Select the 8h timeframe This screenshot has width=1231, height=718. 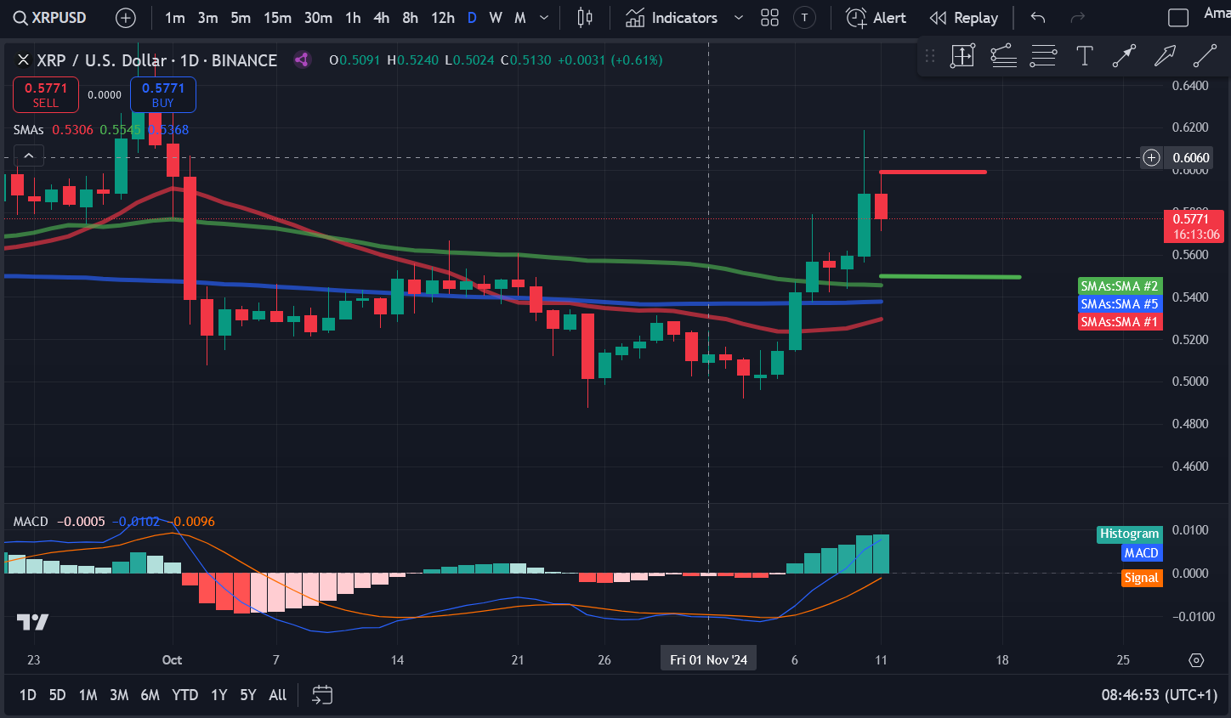[410, 18]
